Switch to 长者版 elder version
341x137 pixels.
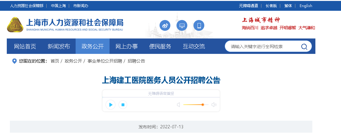pos(271,6)
